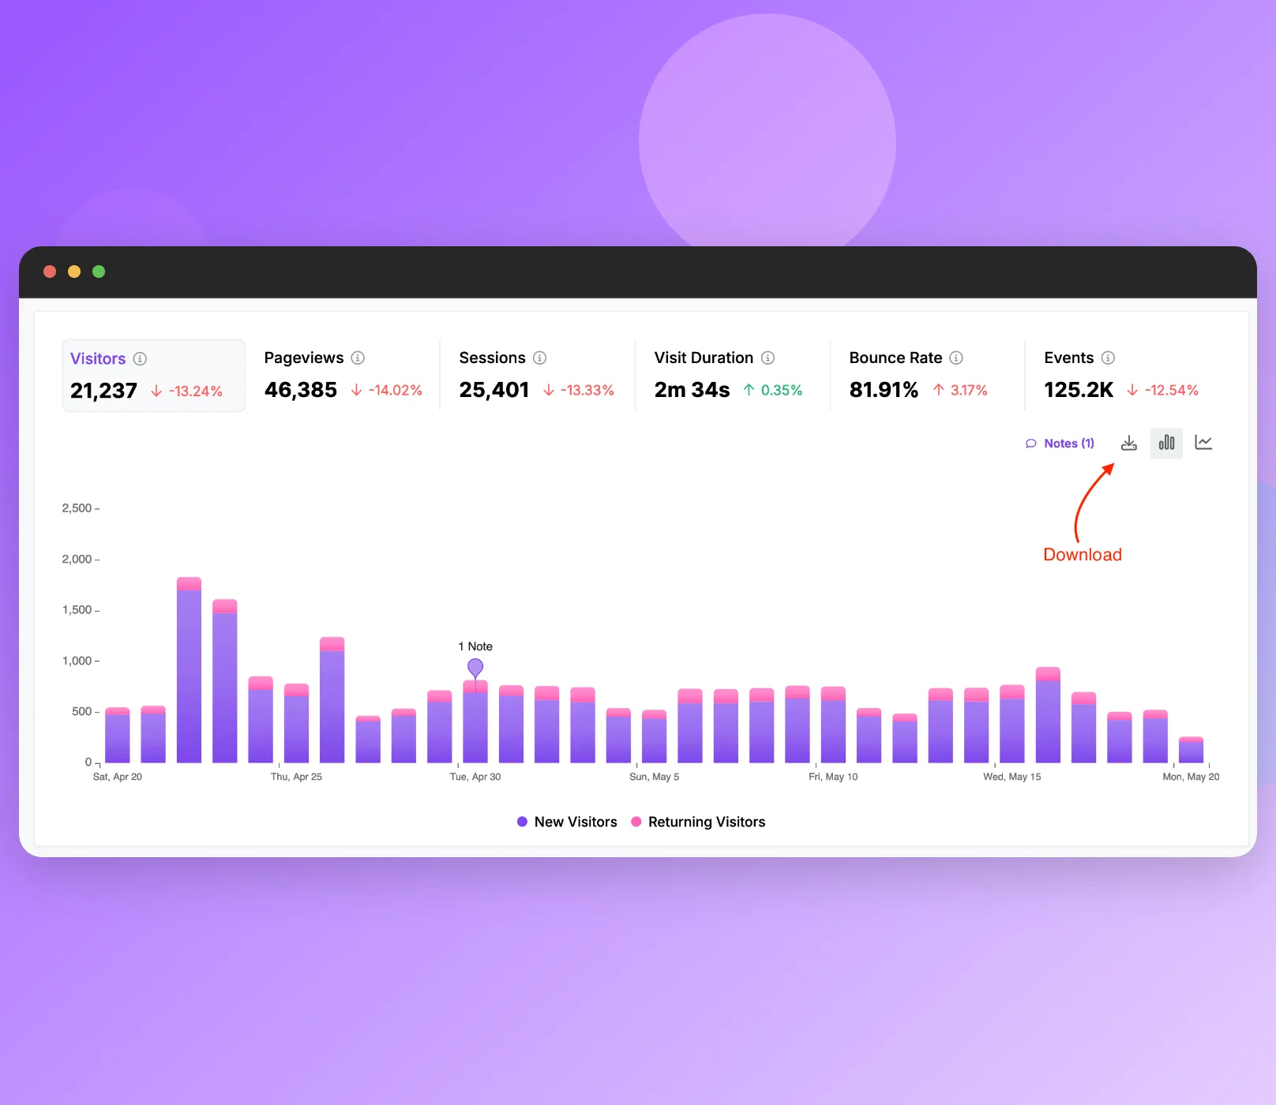1276x1105 pixels.
Task: Click the 1,000 y-axis label
Action: point(77,661)
